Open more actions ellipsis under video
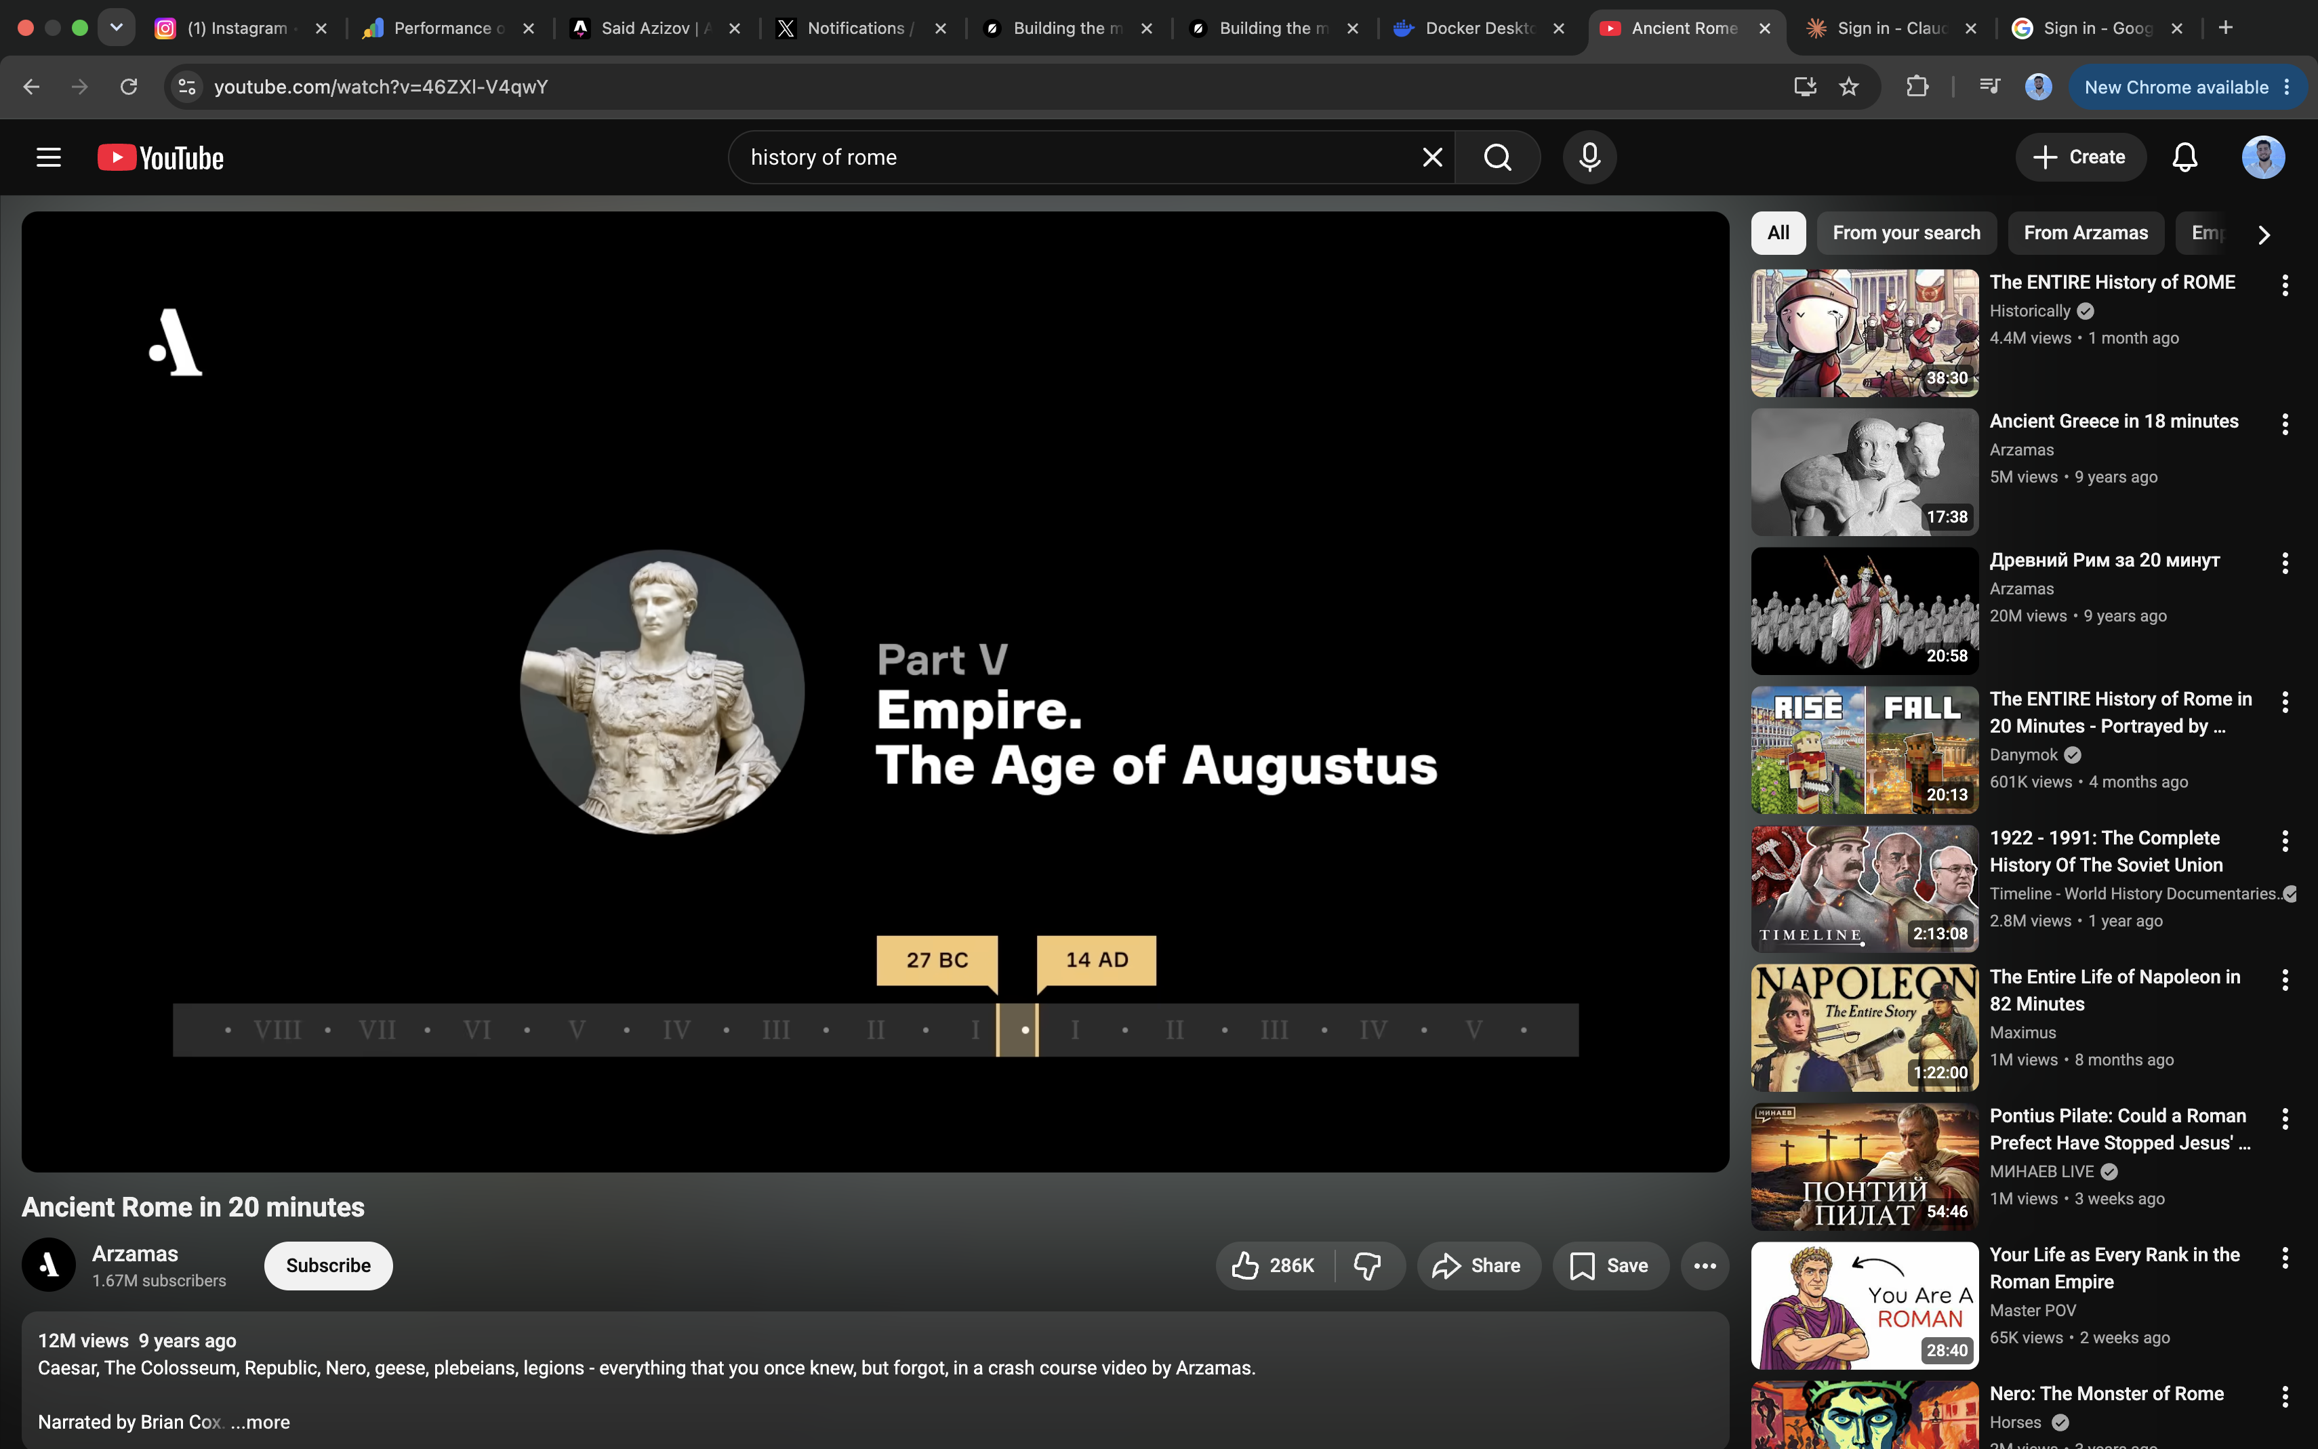The width and height of the screenshot is (2318, 1449). point(1704,1265)
